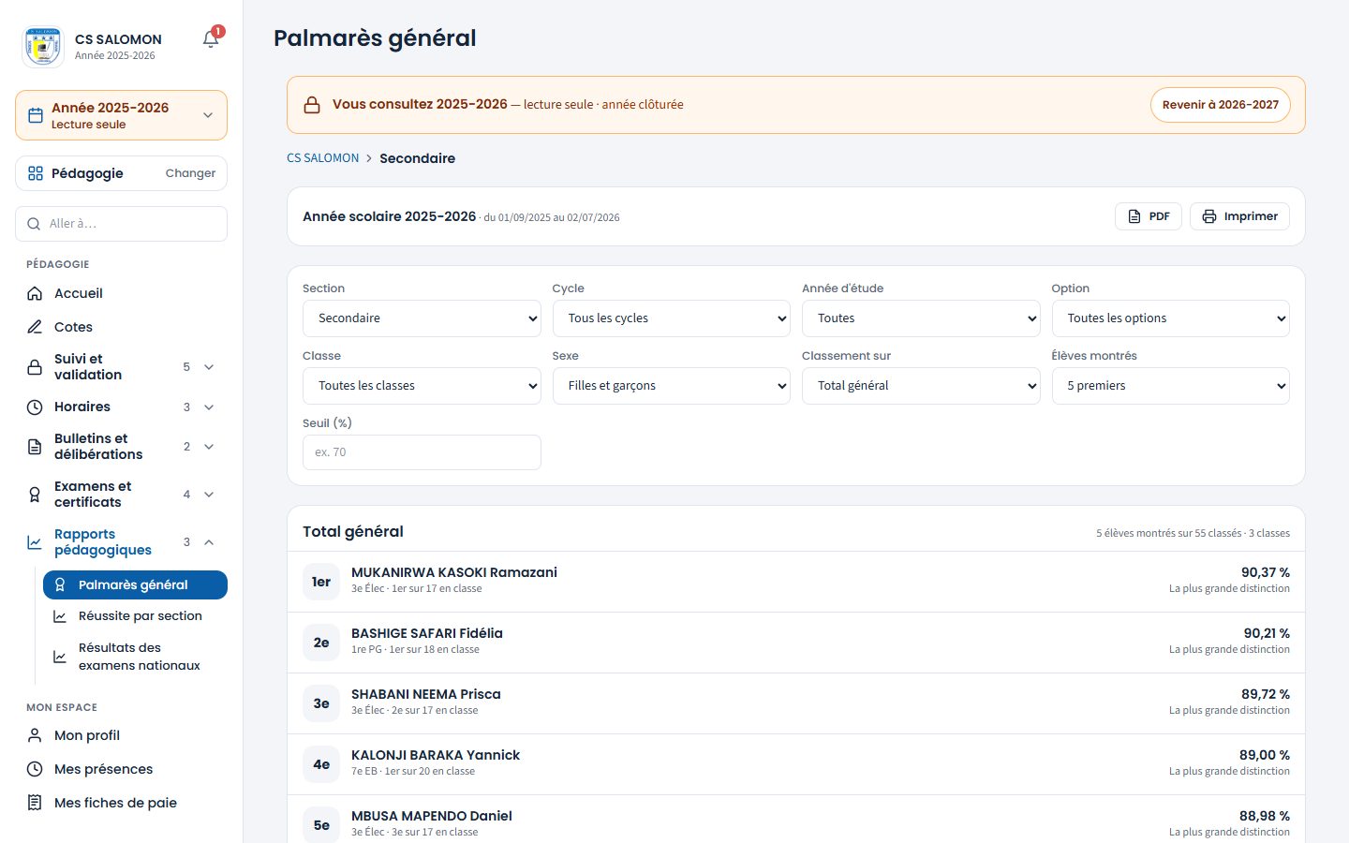Open the Cycle dropdown

point(672,318)
